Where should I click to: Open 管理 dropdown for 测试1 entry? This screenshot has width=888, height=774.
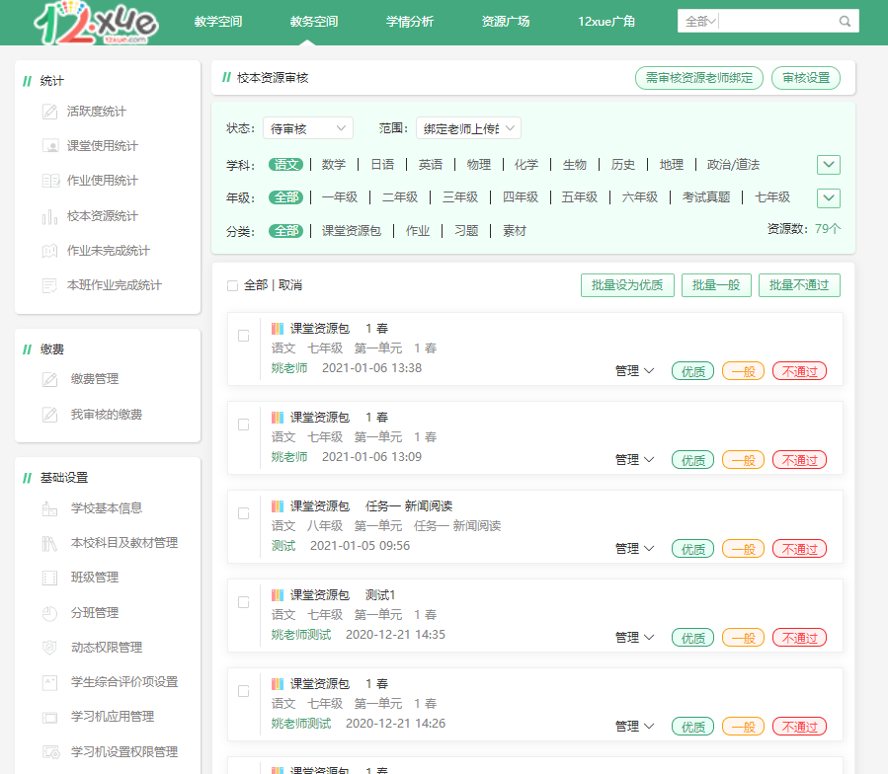tap(634, 638)
